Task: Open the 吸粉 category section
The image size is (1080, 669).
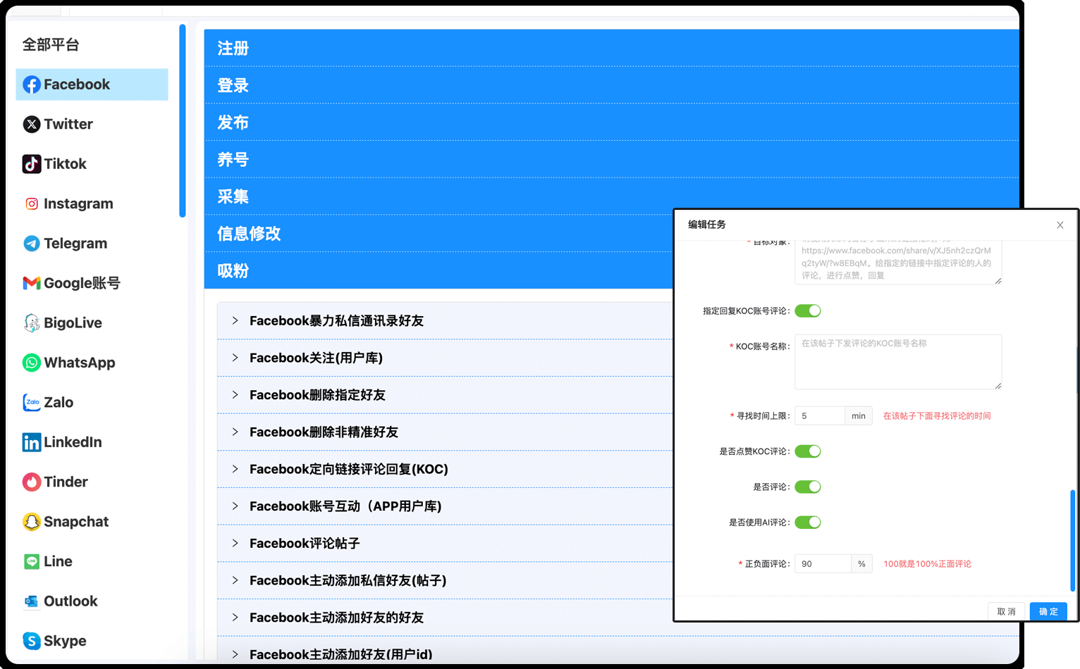Action: point(438,270)
